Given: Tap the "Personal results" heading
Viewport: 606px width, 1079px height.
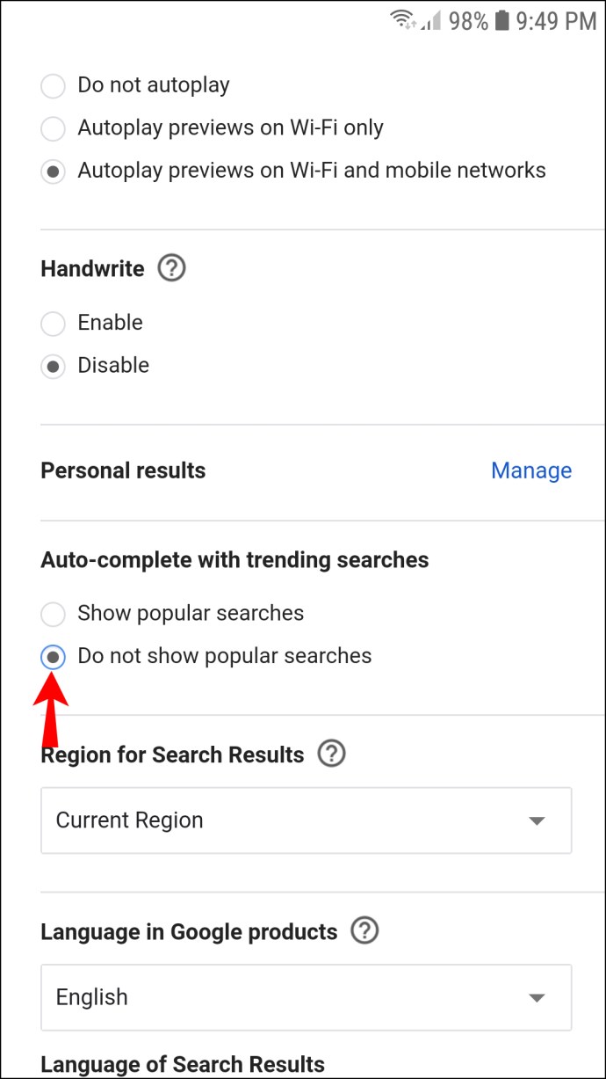Looking at the screenshot, I should pos(123,470).
